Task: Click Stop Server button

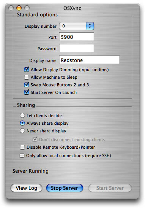Action: 65,188
